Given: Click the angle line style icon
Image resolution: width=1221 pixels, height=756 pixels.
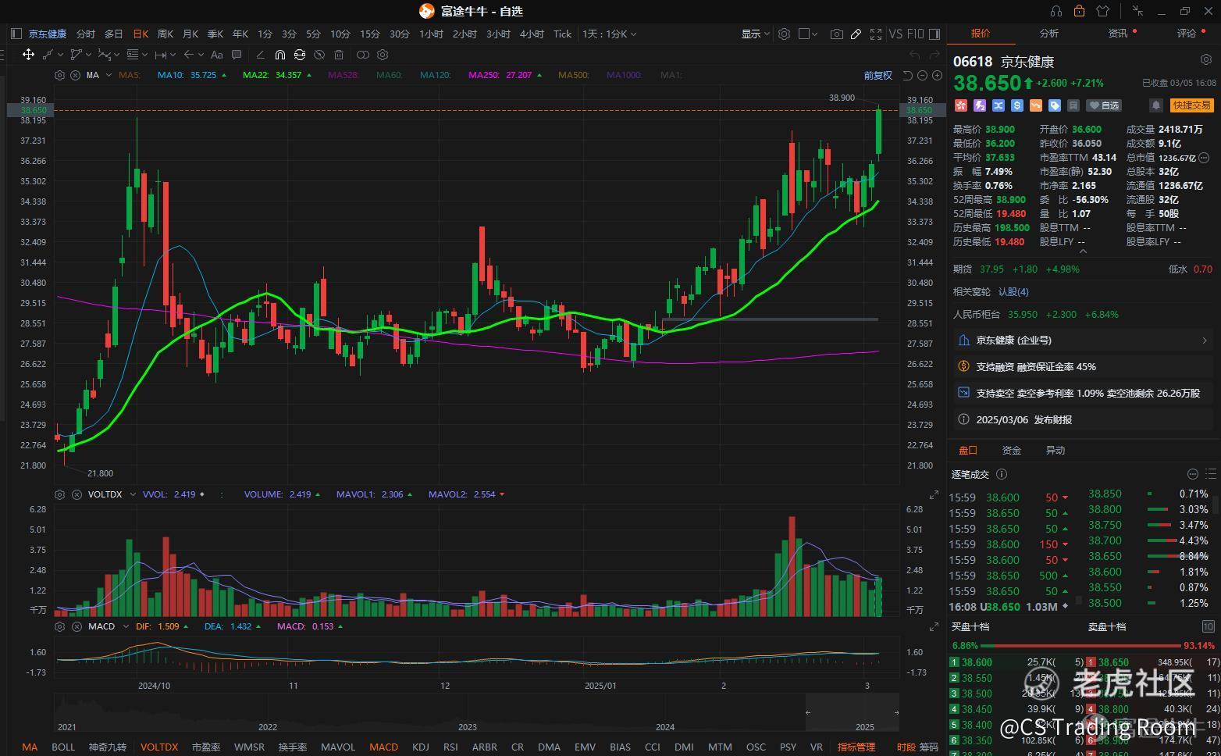Looking at the screenshot, I should (260, 55).
